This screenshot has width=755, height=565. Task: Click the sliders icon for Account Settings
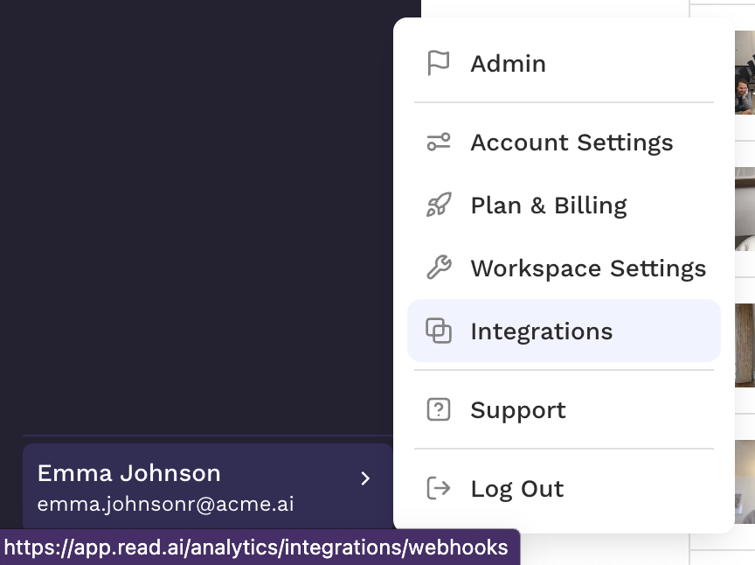438,142
